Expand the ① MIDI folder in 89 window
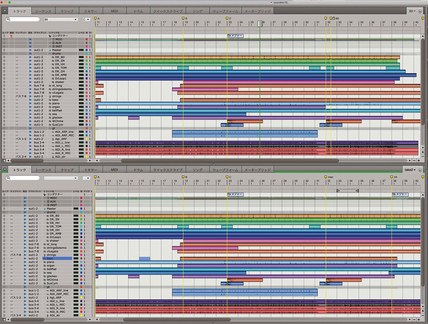The image size is (428, 324). pyautogui.click(x=50, y=40)
